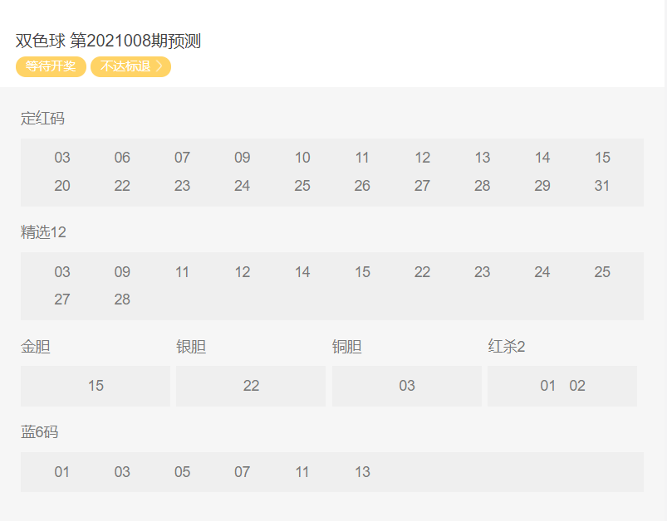Screen dimensions: 667x521
Task: Tap the 不达标退 label text
Action: pos(125,66)
